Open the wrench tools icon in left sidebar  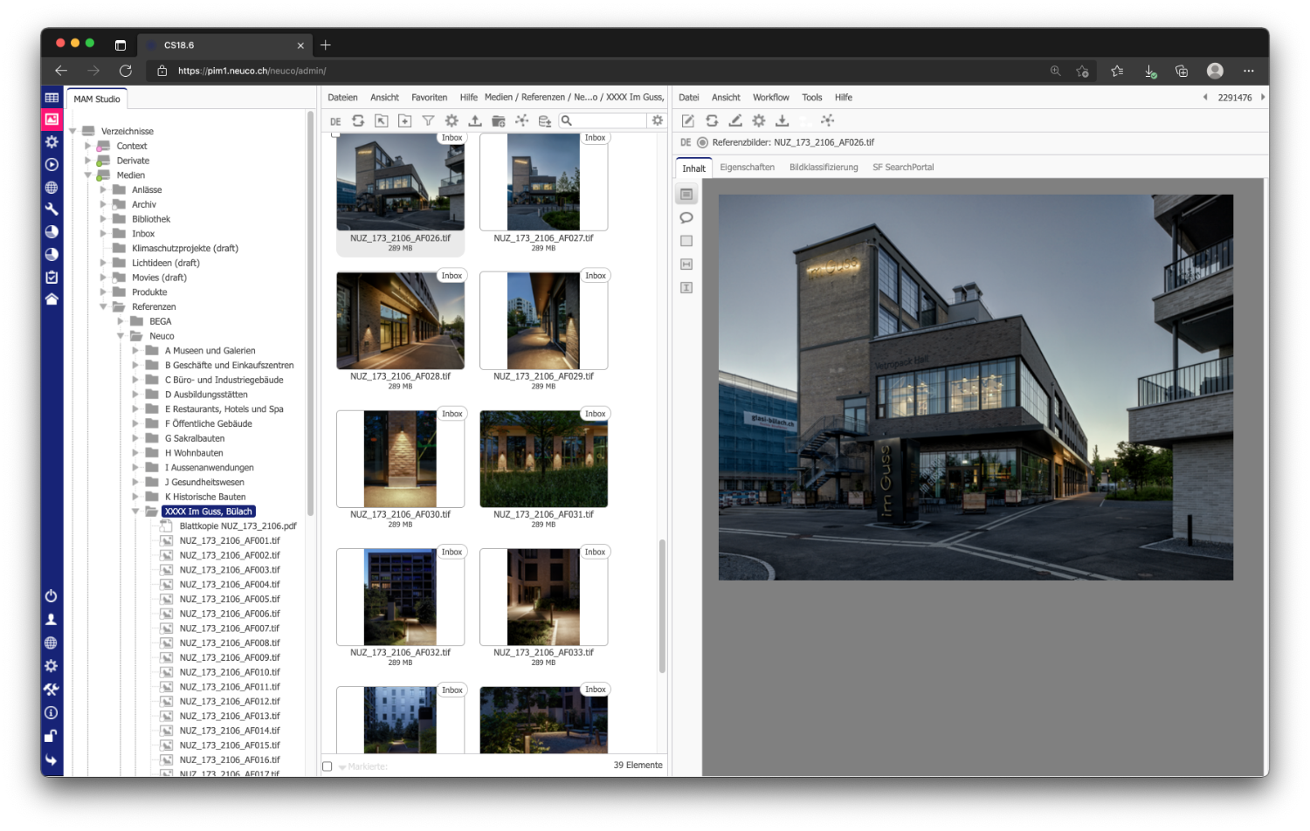(x=52, y=209)
